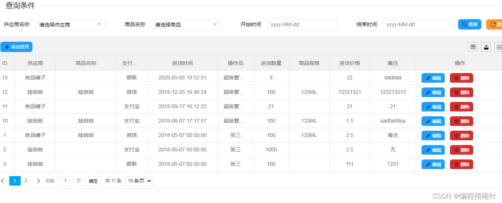The image size is (502, 203).
Task: Click 添加进货 add purchase button
Action: tap(17, 47)
